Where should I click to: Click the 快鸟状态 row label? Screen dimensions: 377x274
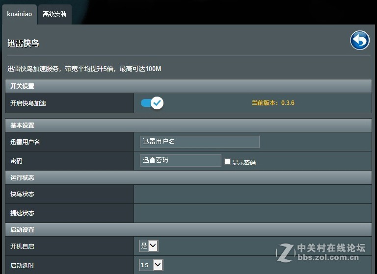coord(22,194)
